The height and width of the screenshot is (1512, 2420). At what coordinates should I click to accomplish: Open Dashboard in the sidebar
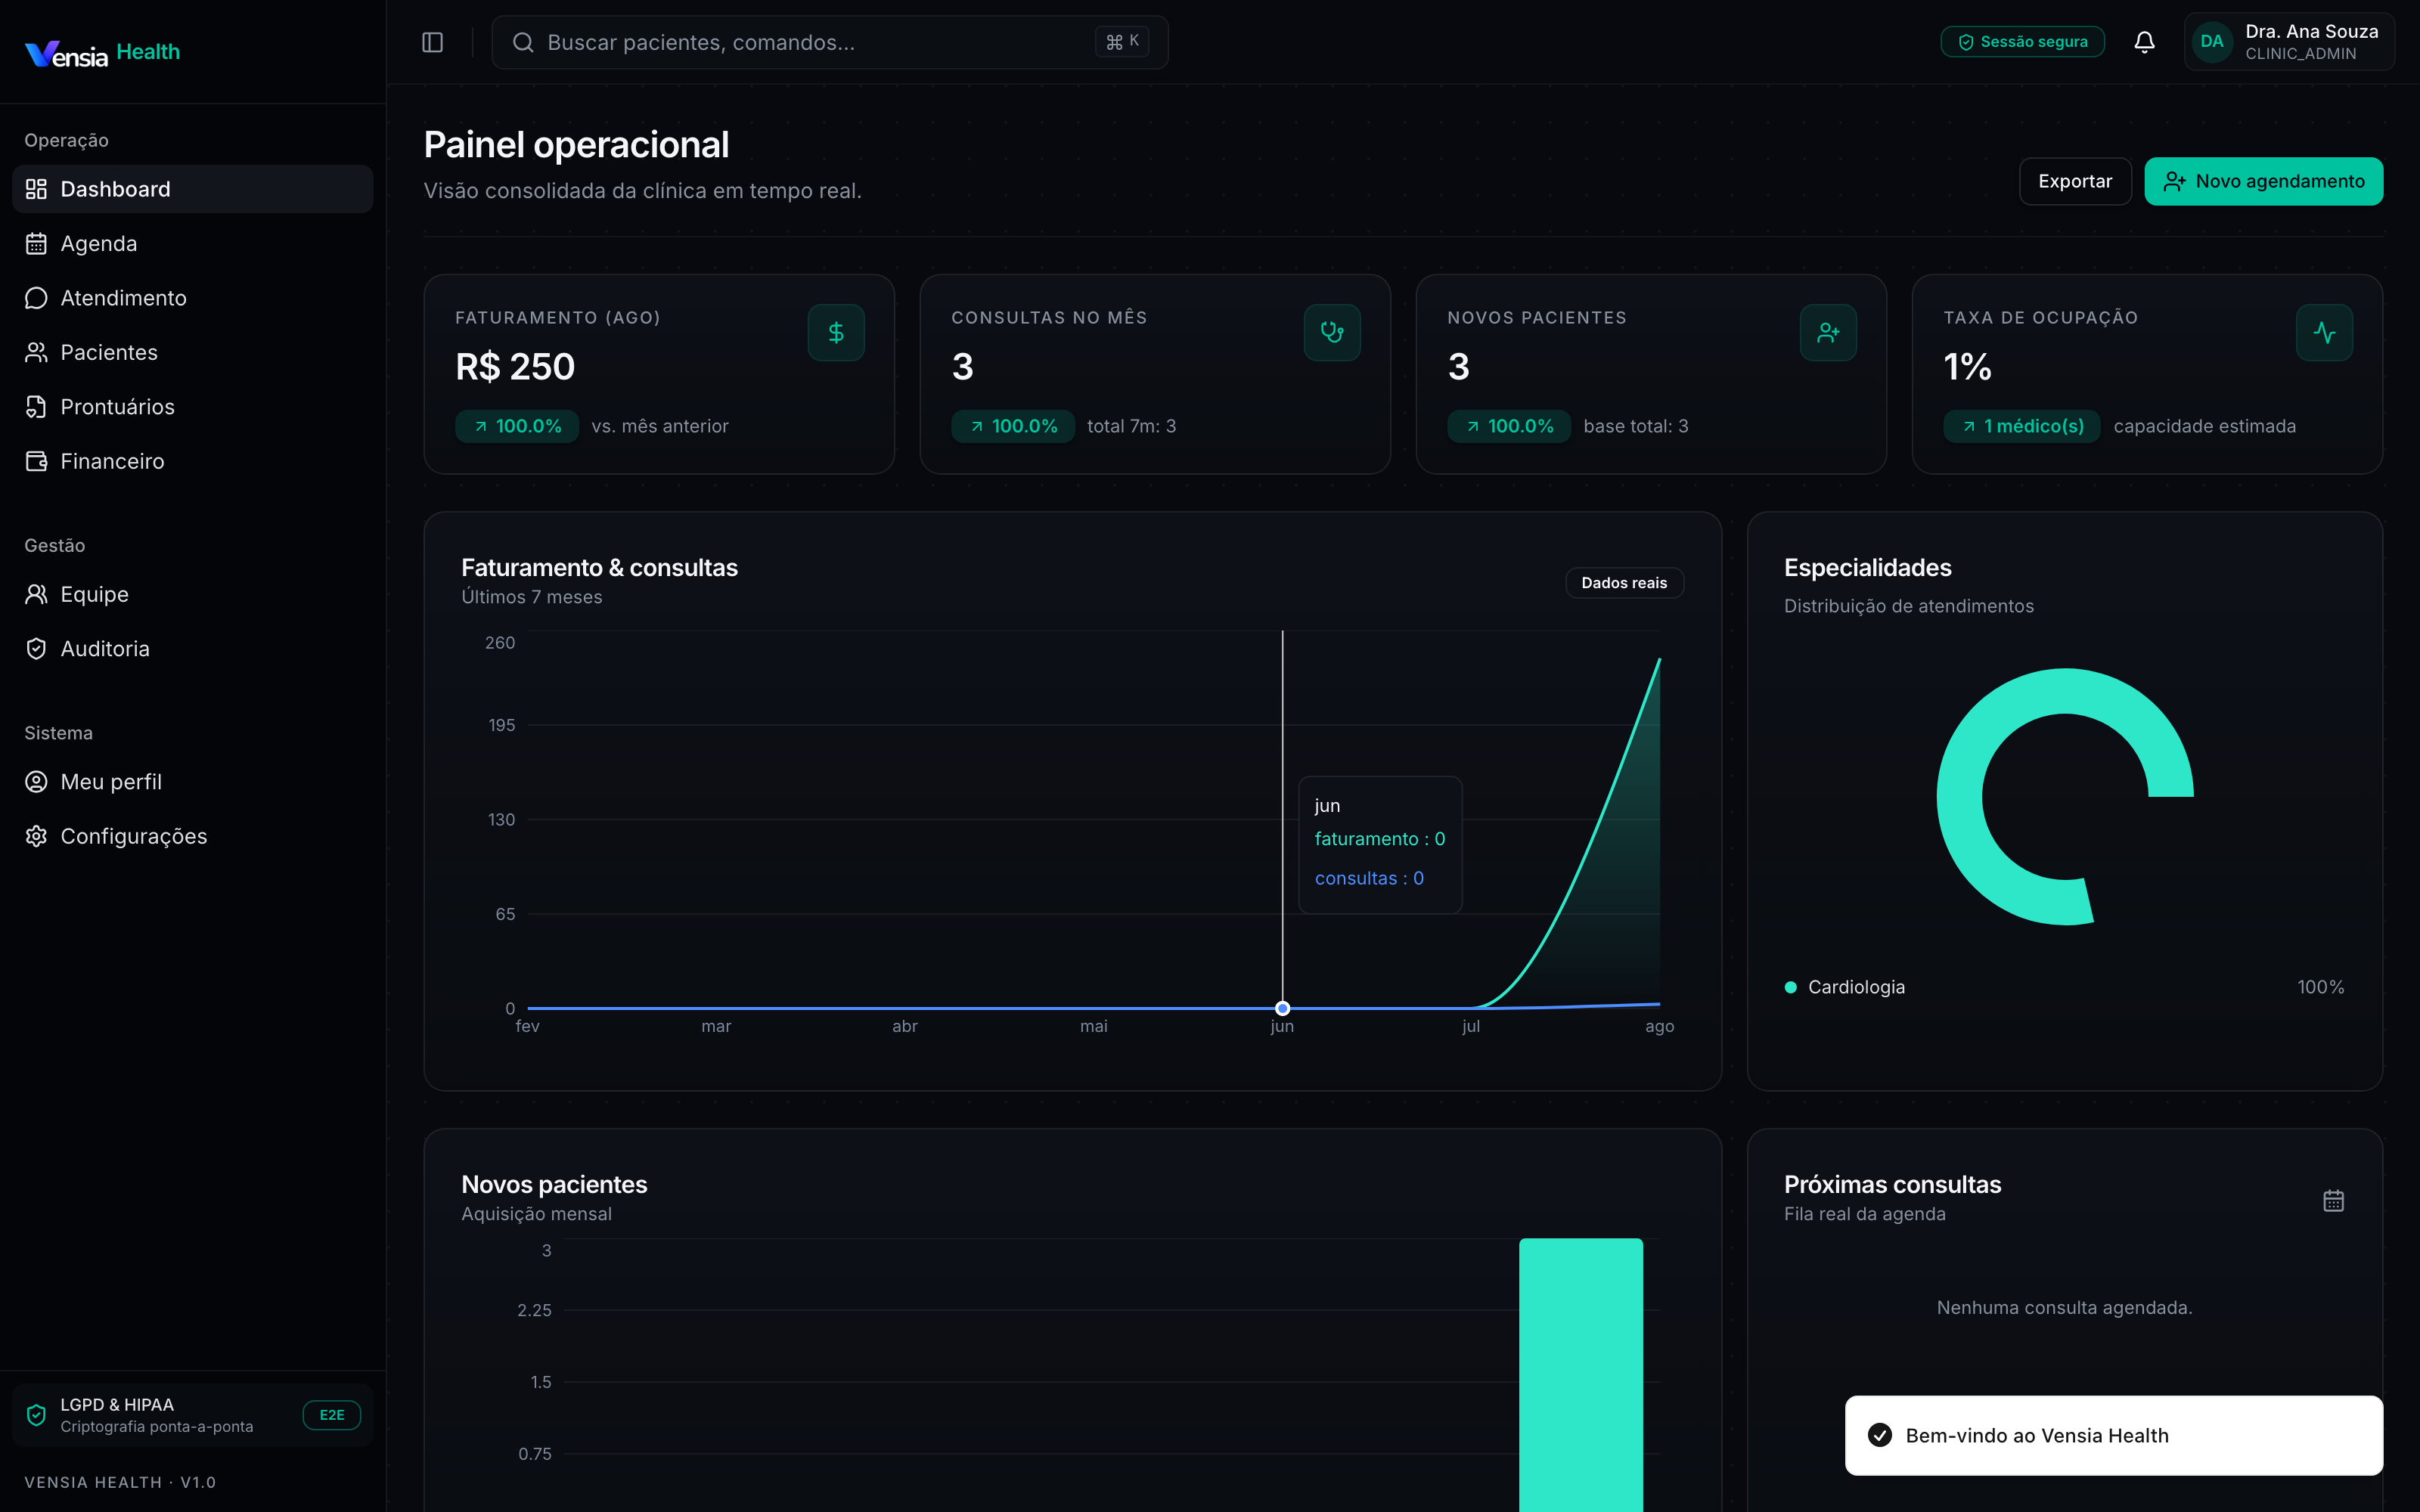tap(193, 189)
